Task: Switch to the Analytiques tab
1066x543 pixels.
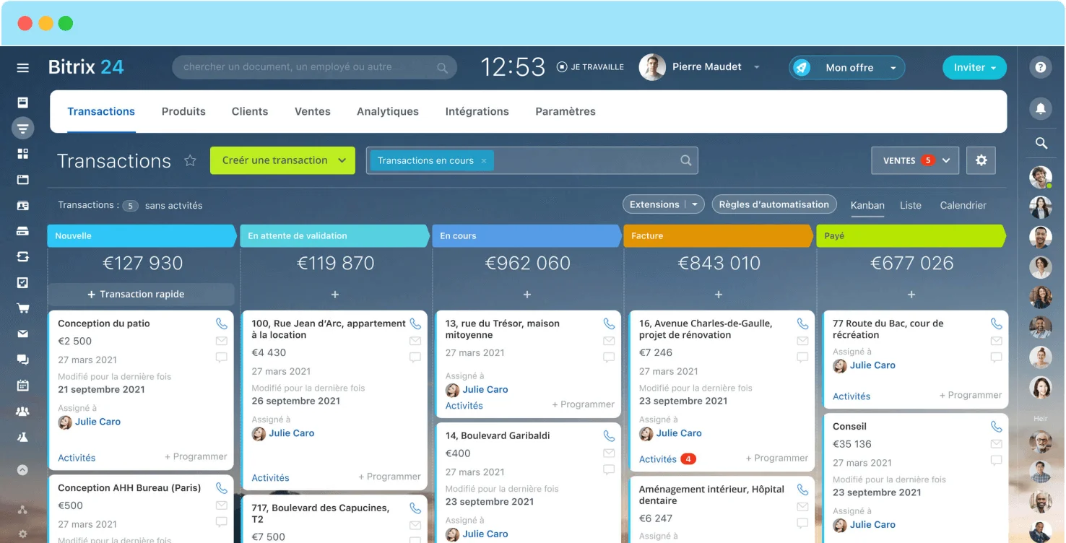Action: pyautogui.click(x=387, y=111)
